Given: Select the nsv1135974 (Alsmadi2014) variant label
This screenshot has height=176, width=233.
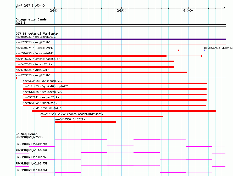Looking at the screenshot, I should pos(35,48).
